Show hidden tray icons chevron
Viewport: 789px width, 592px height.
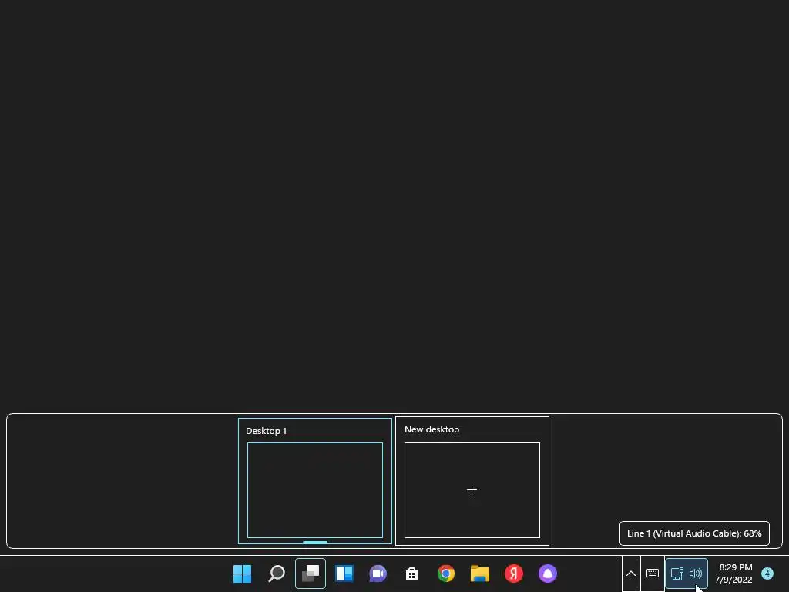coord(631,573)
